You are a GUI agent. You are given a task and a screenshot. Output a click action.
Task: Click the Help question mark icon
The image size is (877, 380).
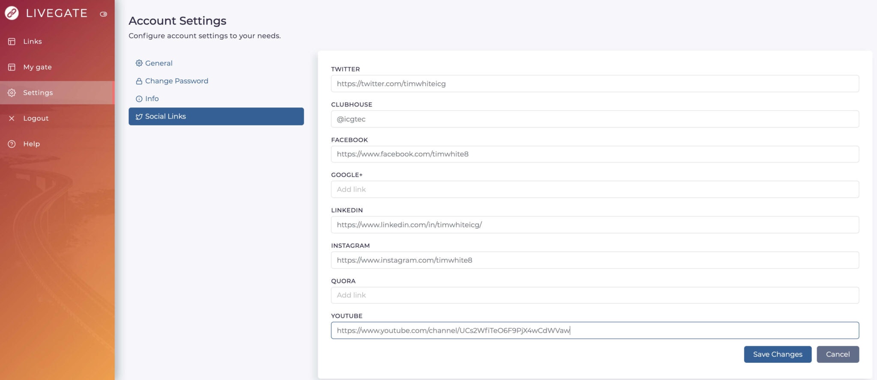pos(12,144)
